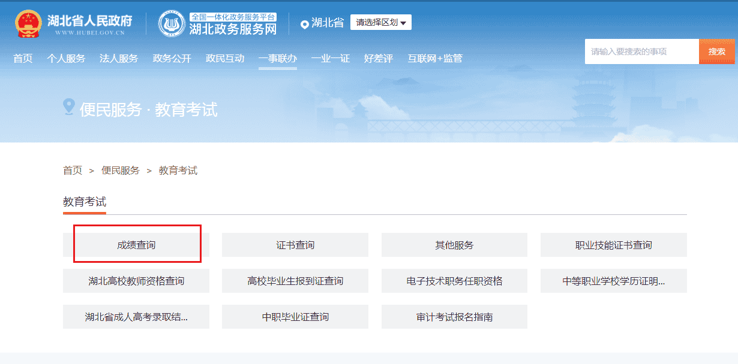Click 首页 in the breadcrumb trail
Screen dimensions: 738x364
pos(73,171)
